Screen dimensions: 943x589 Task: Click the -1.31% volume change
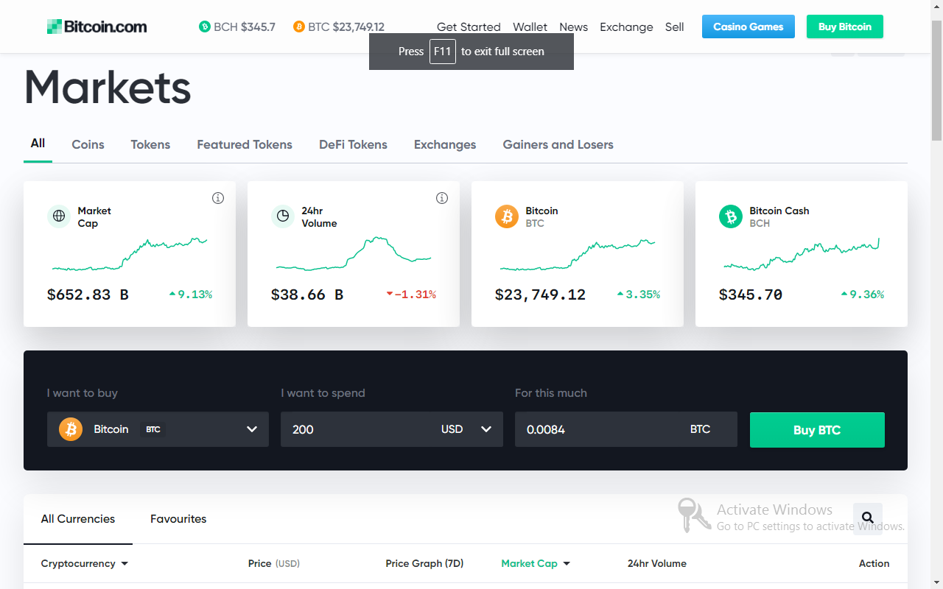(411, 294)
